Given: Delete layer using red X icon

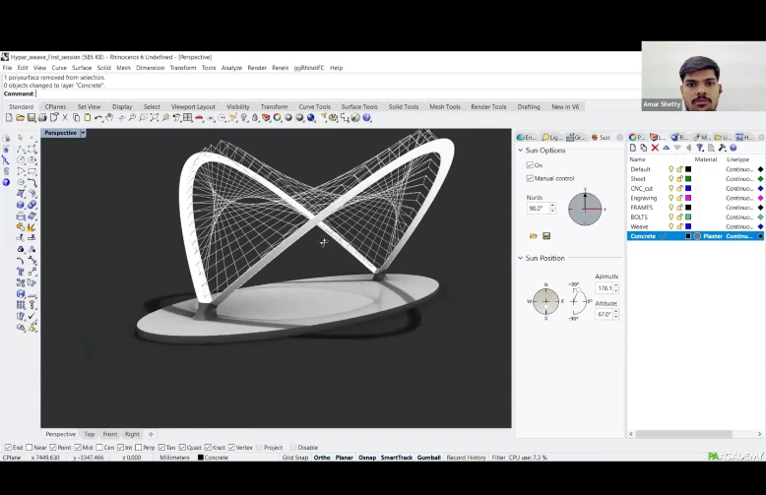Looking at the screenshot, I should pos(655,148).
